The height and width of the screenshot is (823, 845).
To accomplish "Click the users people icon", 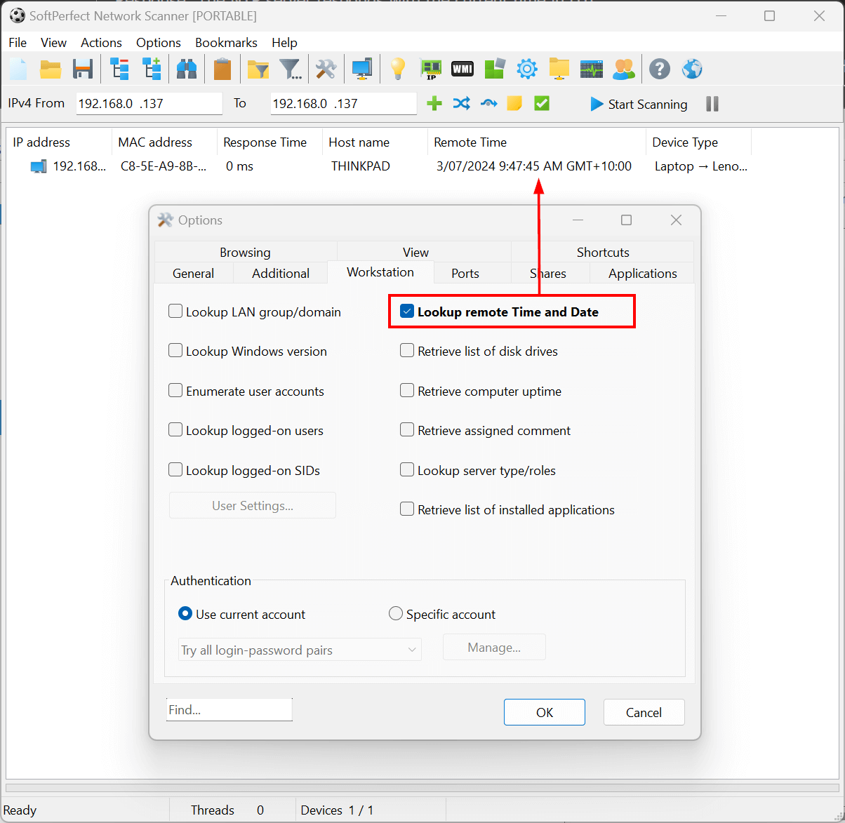I will tap(623, 69).
